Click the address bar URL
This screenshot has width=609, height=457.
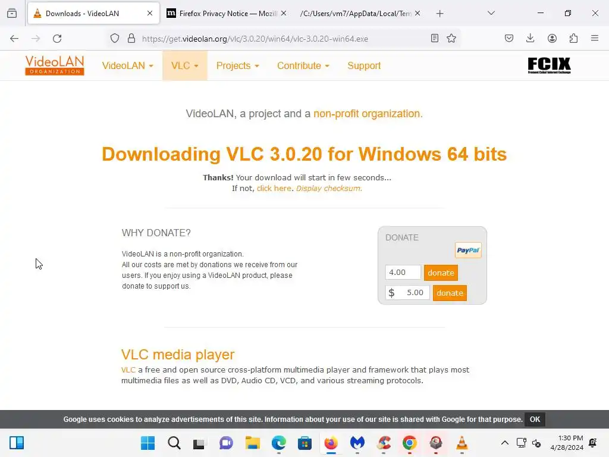pyautogui.click(x=255, y=39)
